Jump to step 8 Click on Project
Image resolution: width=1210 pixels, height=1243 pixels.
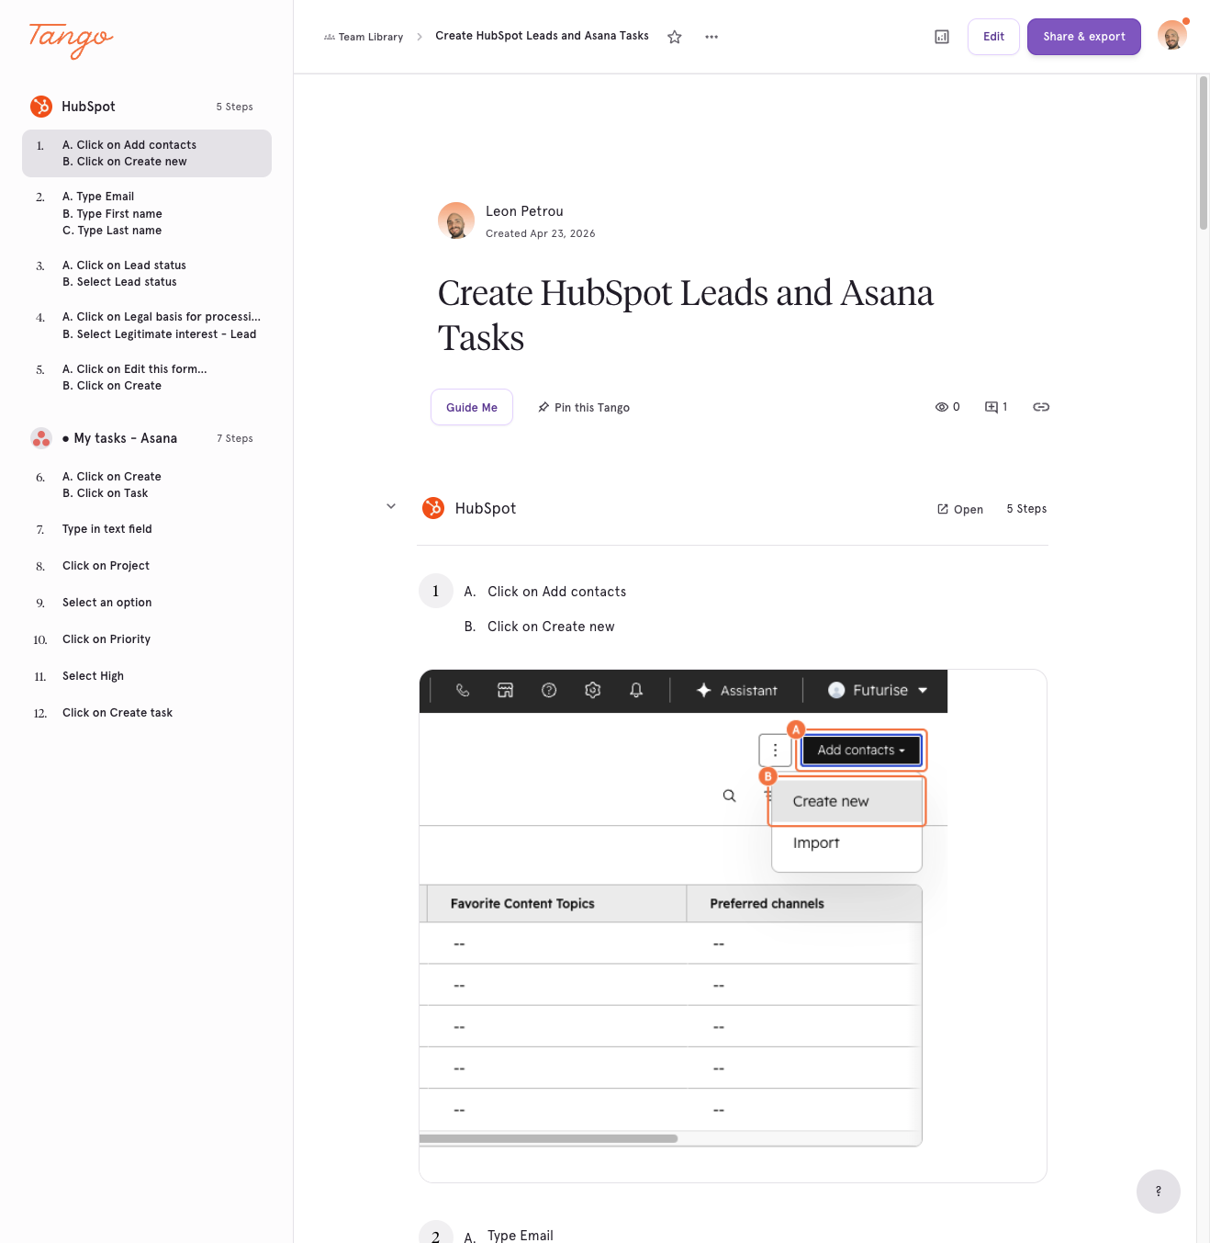click(x=147, y=566)
